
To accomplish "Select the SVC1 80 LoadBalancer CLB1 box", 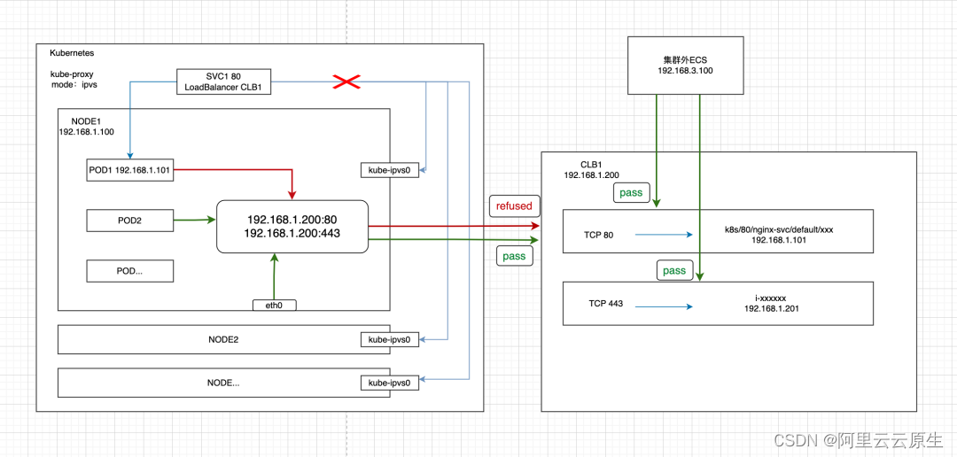I will pos(224,81).
